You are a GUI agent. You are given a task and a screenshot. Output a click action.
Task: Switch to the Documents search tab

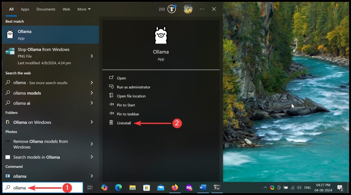(46, 9)
